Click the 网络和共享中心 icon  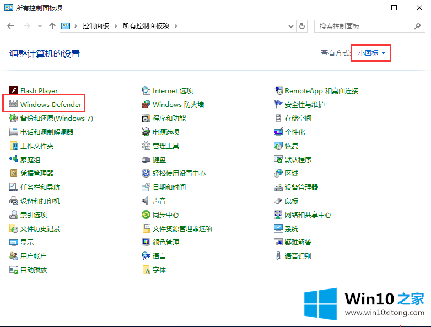pyautogui.click(x=278, y=215)
